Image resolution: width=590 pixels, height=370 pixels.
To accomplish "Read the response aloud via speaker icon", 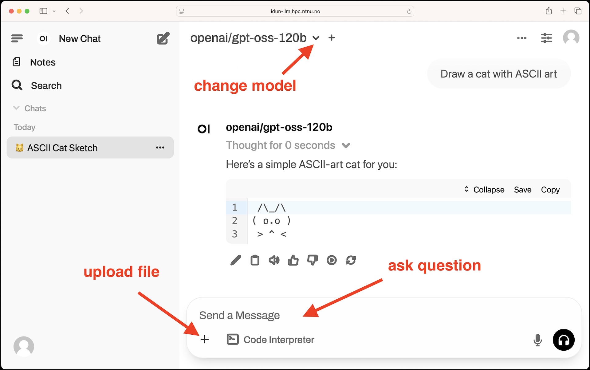I will (274, 260).
